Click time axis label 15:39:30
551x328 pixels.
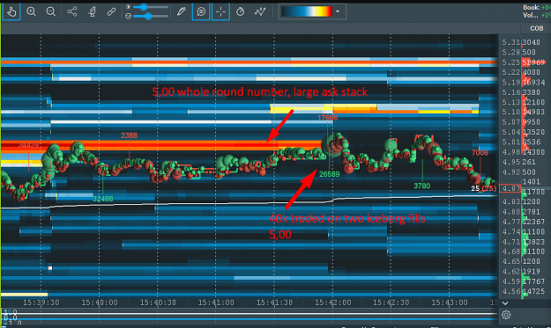click(41, 302)
